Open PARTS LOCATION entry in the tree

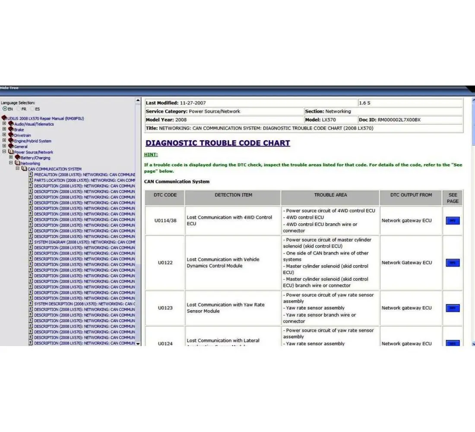(84, 180)
